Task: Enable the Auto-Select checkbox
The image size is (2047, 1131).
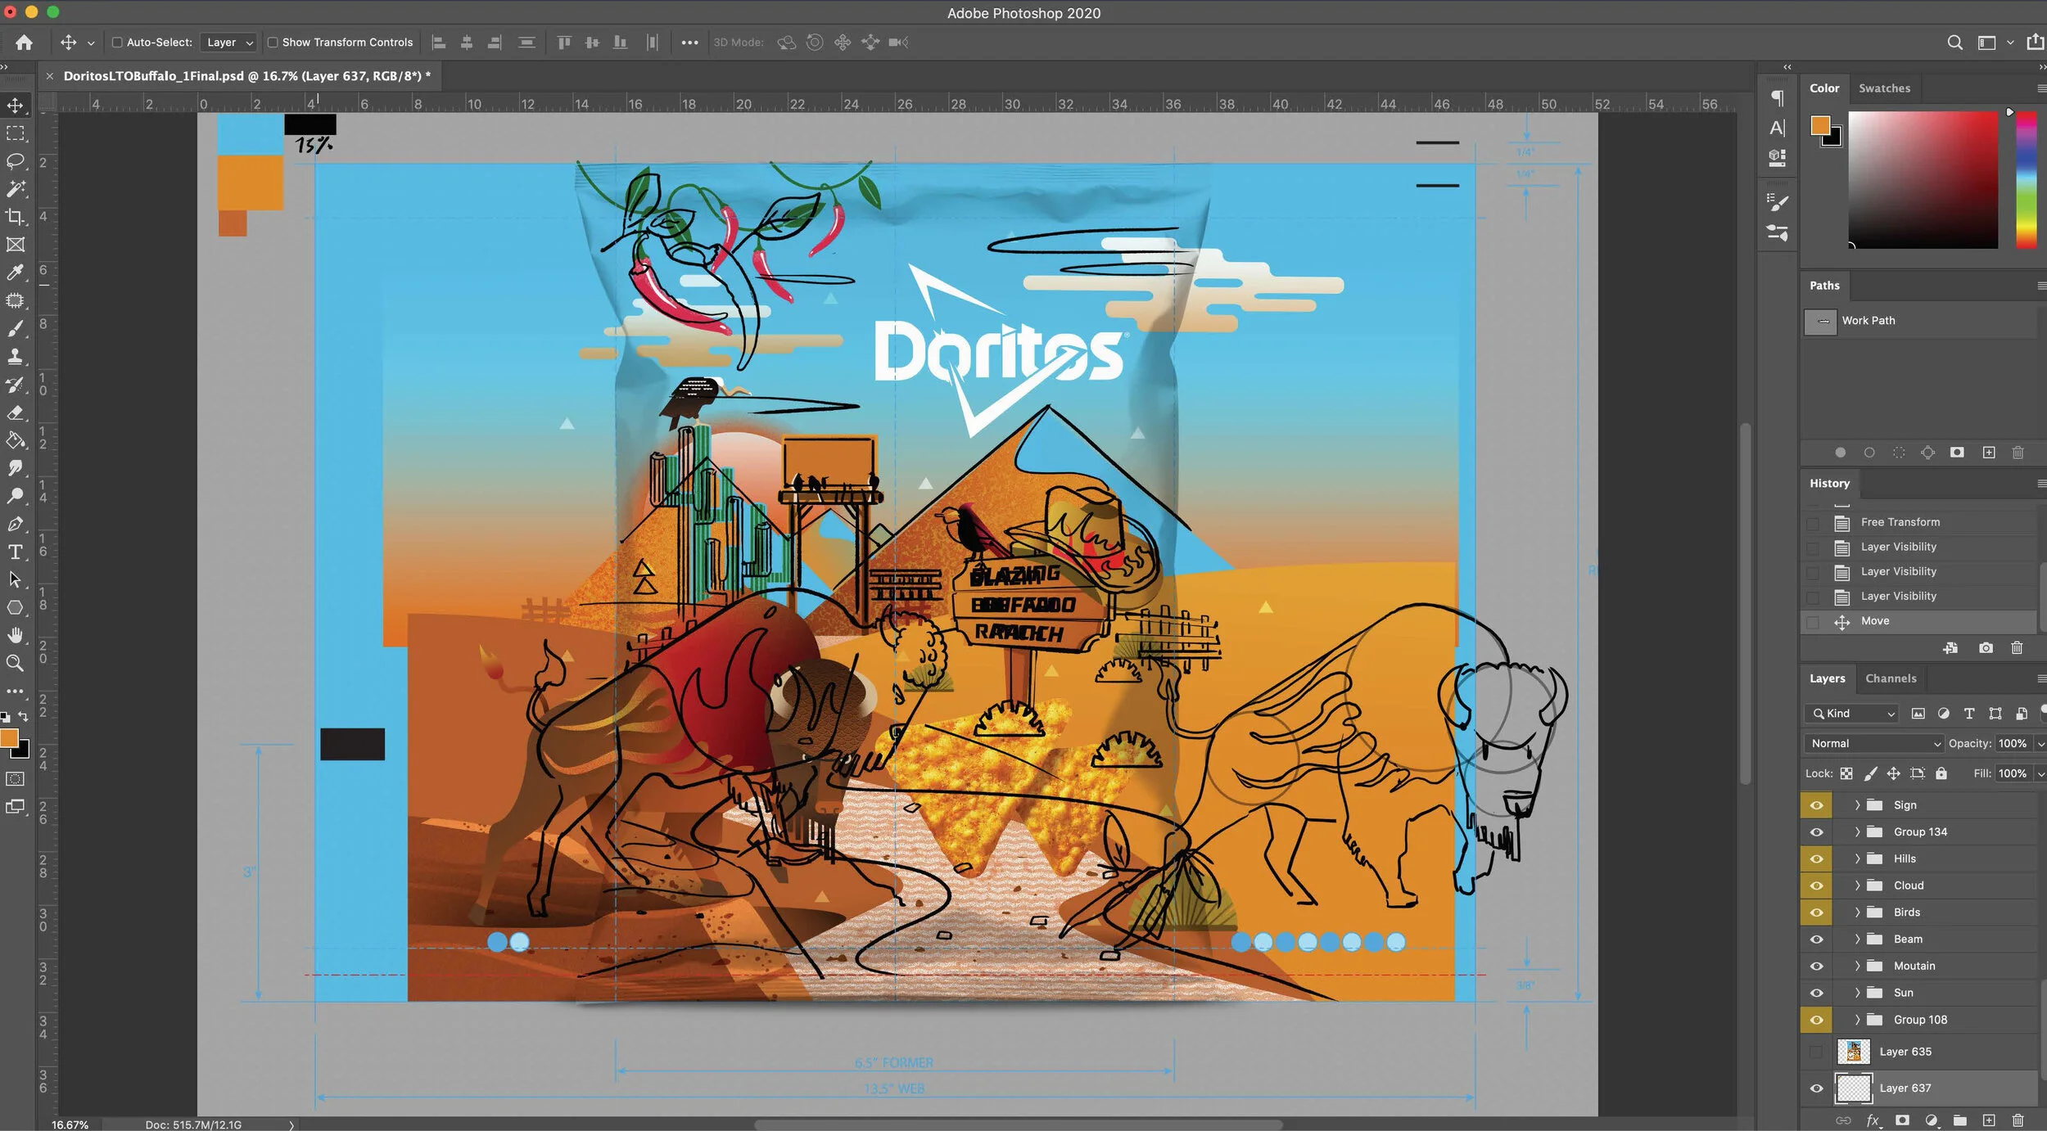Action: (117, 43)
